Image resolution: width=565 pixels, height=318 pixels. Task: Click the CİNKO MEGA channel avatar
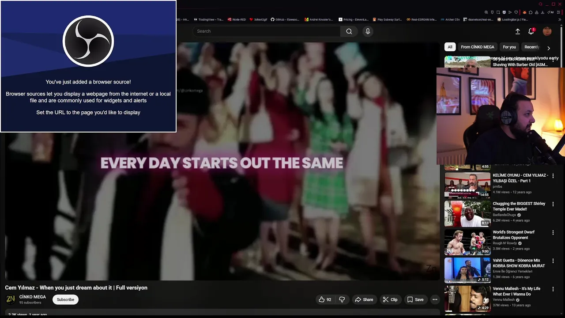point(10,299)
